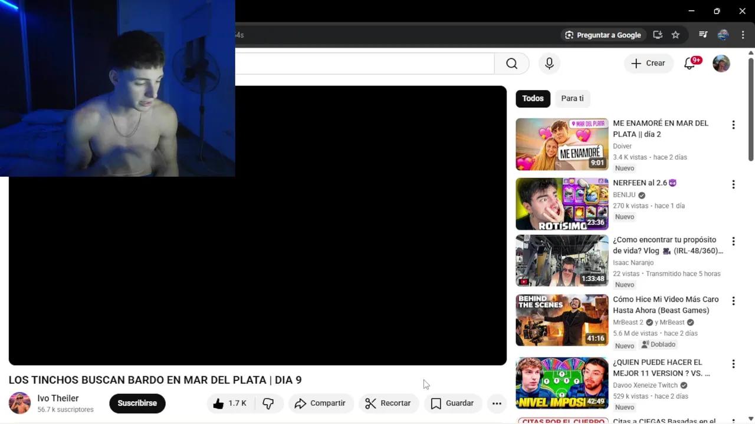755x424 pixels.
Task: Select the Todos filter chip
Action: (533, 98)
